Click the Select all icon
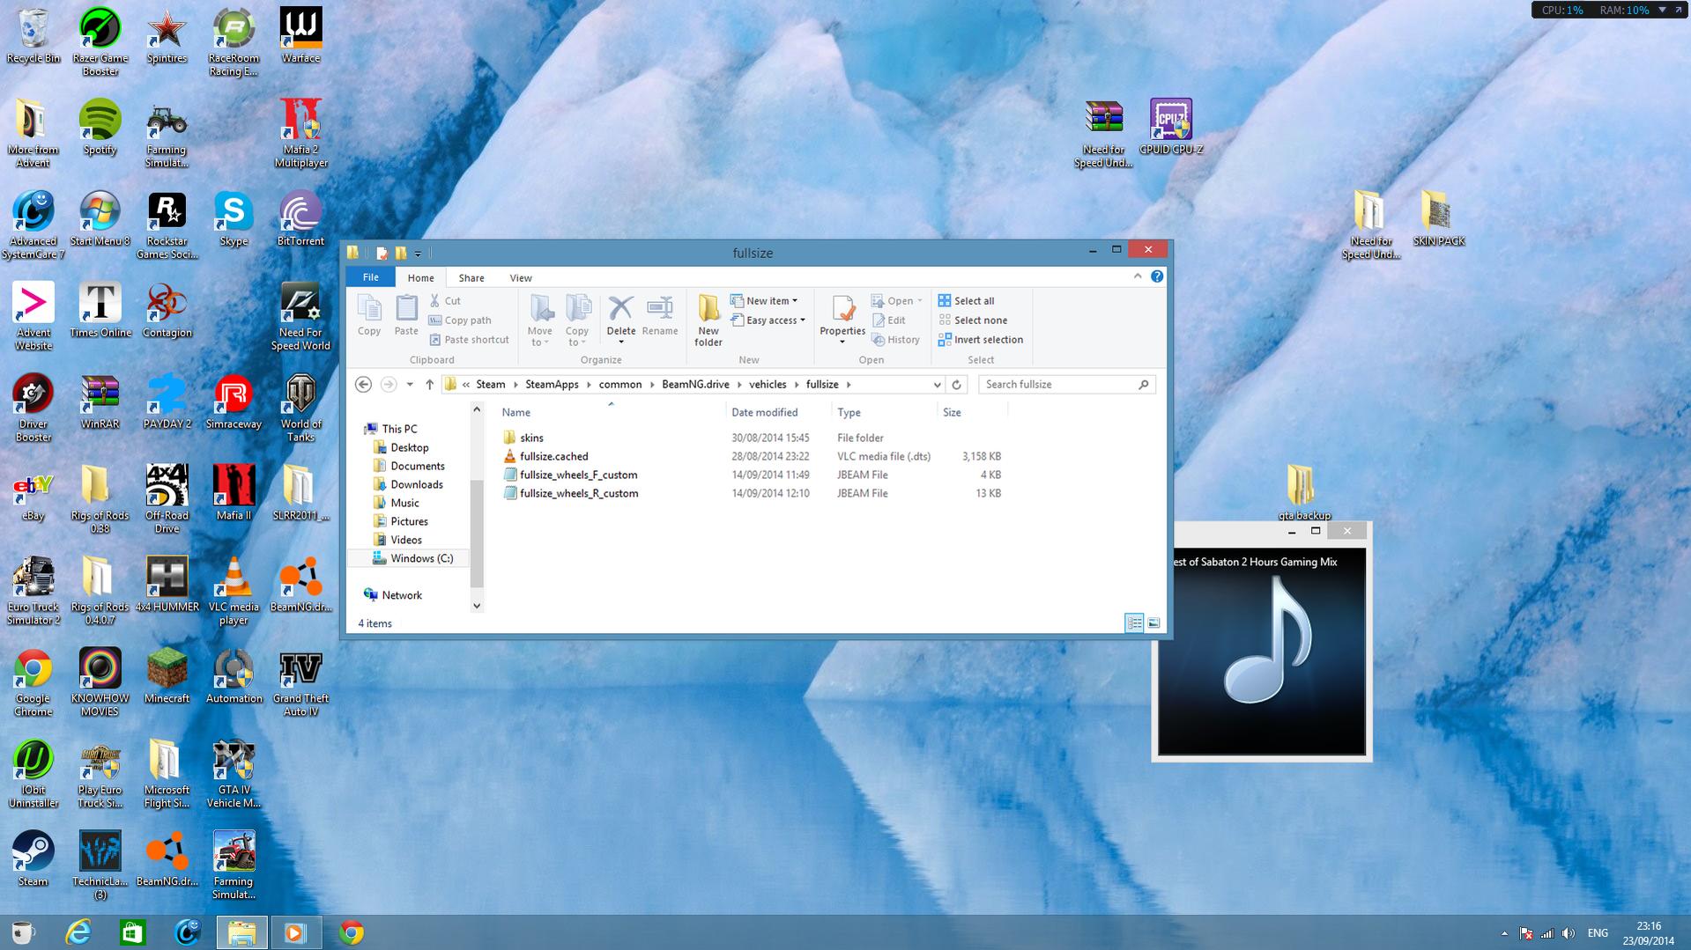This screenshot has height=950, width=1691. point(944,301)
